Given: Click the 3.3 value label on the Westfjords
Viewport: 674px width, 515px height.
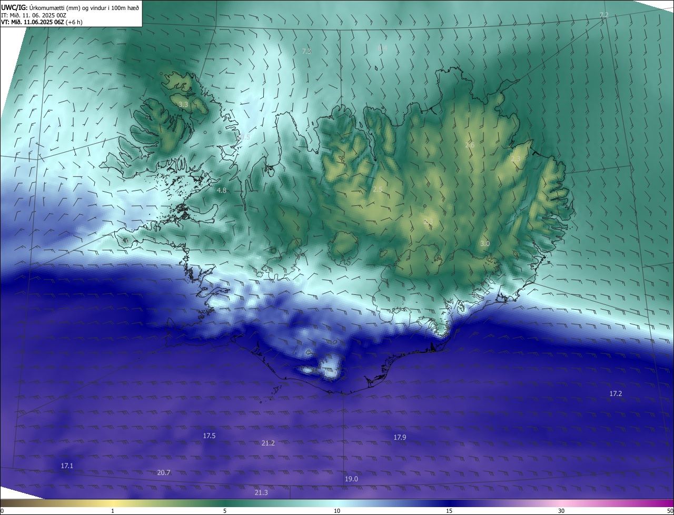Looking at the screenshot, I should 183,105.
